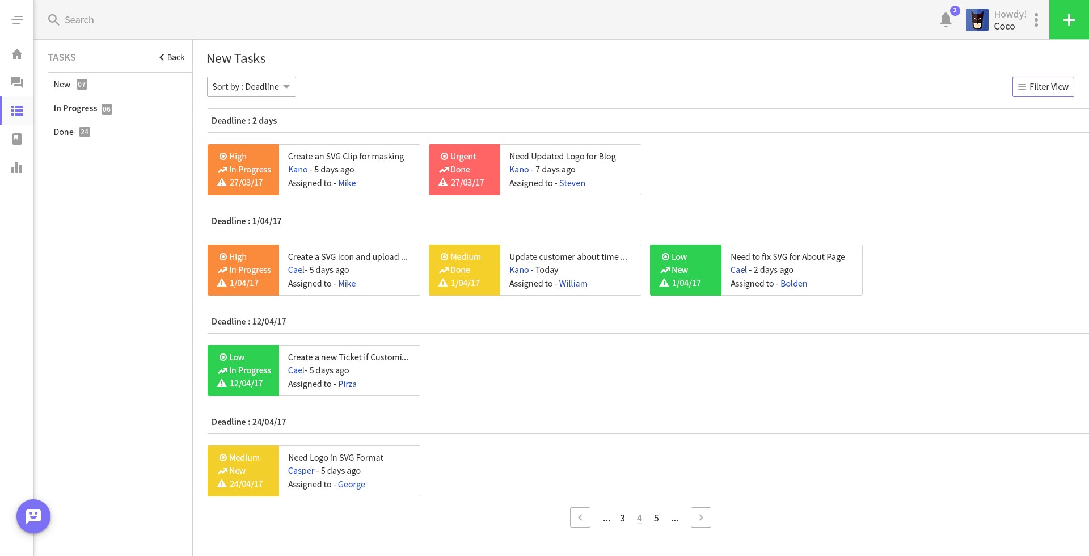The image size is (1089, 556).
Task: Click the High priority icon dated 27/03/17
Action: pyautogui.click(x=223, y=157)
